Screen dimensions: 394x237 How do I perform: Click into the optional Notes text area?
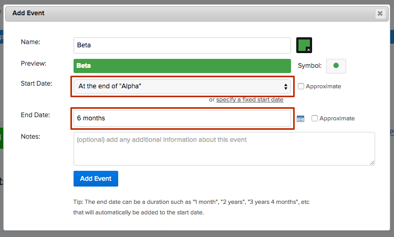[224, 149]
